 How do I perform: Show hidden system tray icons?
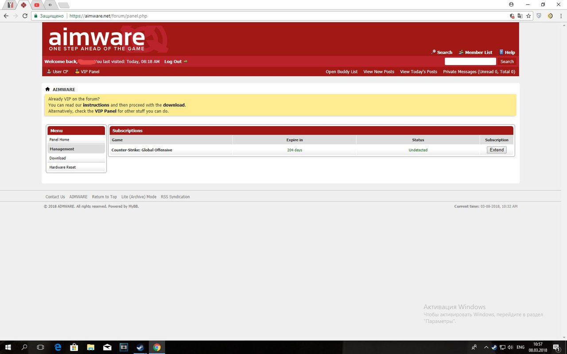tap(486, 347)
